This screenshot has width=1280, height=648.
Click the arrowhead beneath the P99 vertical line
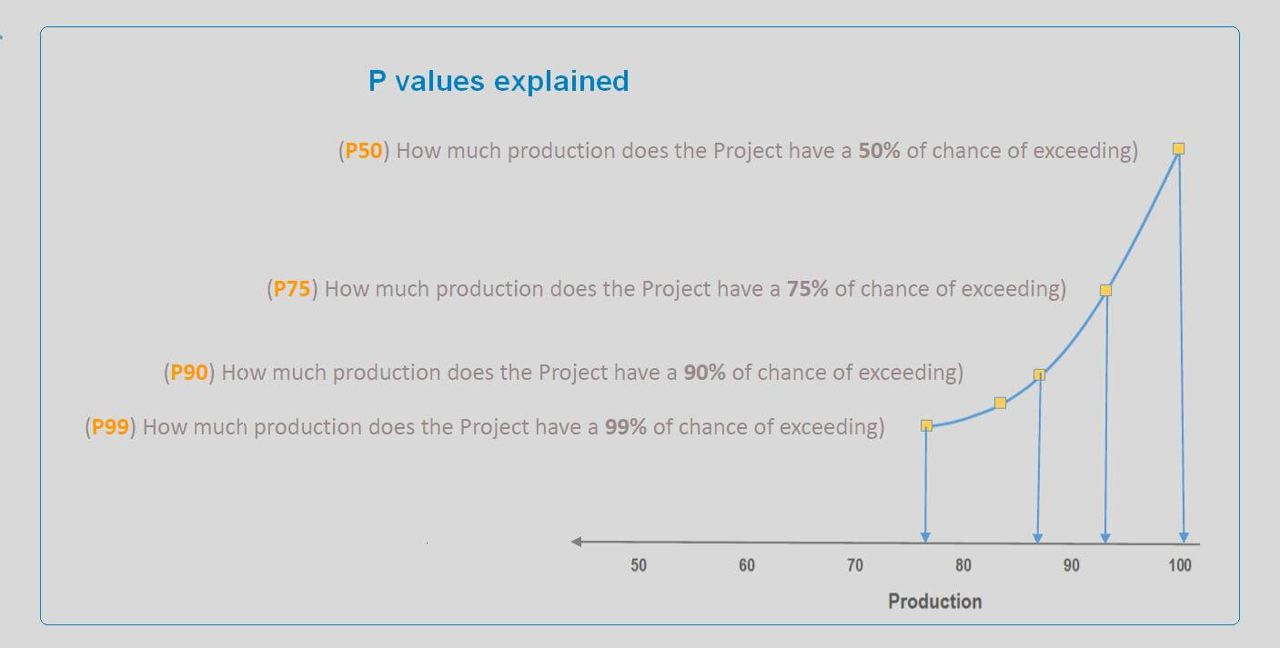[x=925, y=537]
